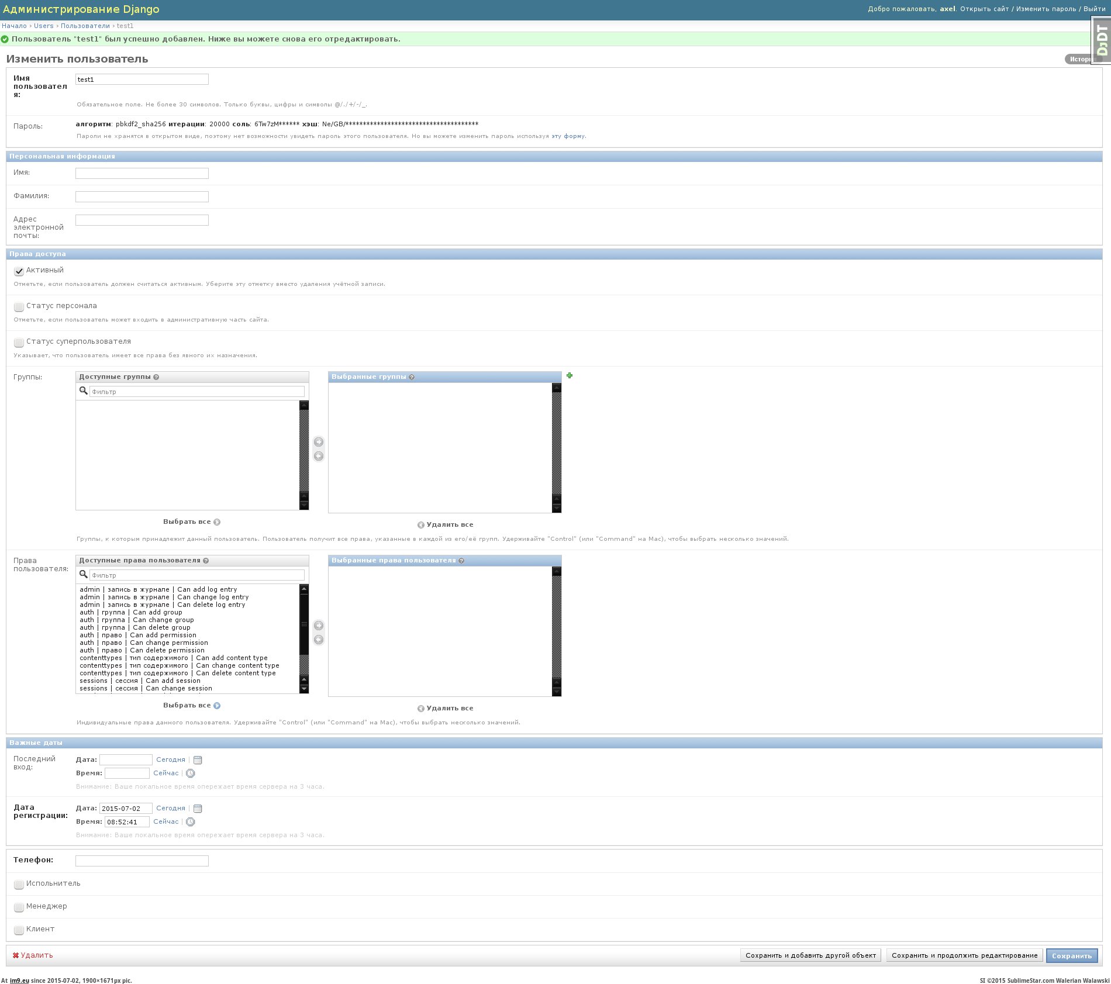Screen dimensions: 1111x984
Task: Open the Django Debug Toolbar tab
Action: point(1102,40)
